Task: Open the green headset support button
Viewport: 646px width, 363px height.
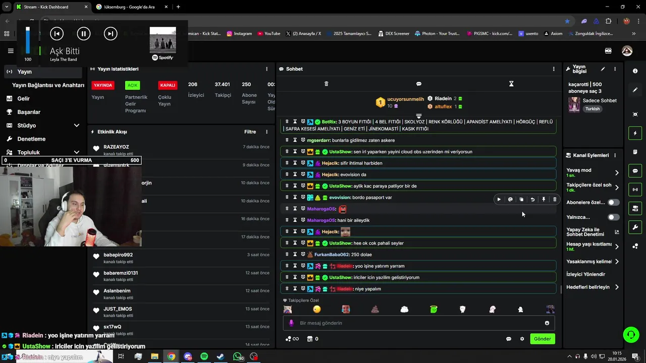Action: tap(630, 334)
